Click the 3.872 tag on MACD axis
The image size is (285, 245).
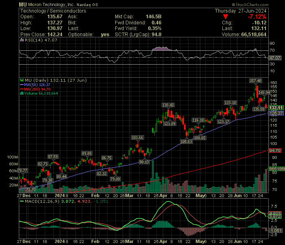pyautogui.click(x=275, y=217)
